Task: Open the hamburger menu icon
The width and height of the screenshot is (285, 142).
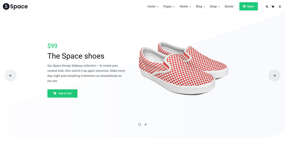Action: (x=280, y=7)
